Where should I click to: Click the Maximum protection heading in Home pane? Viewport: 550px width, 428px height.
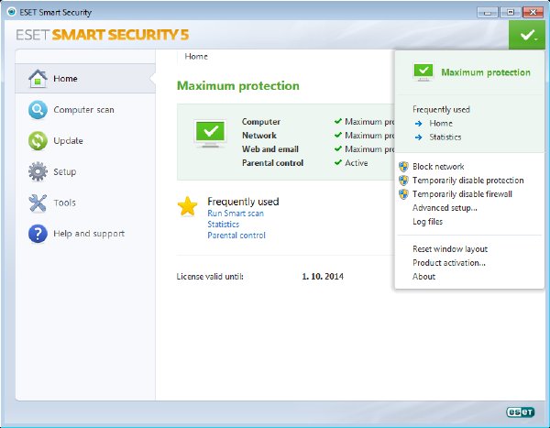[x=238, y=85]
